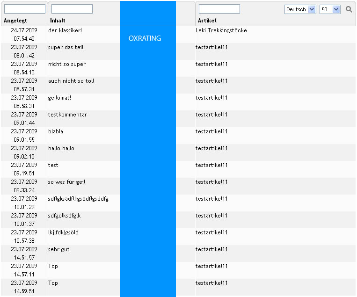Image resolution: width=357 pixels, height=297 pixels.
Task: Select the review 'auch nicht so toll'
Action: pos(71,81)
